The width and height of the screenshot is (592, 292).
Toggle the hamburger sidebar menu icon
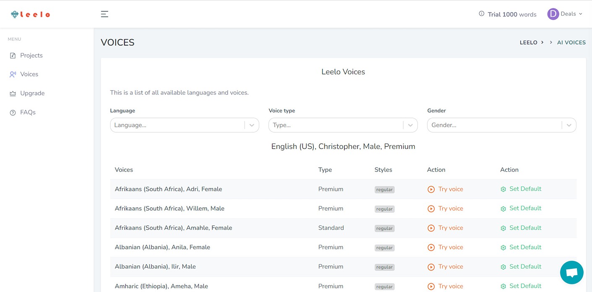click(104, 14)
